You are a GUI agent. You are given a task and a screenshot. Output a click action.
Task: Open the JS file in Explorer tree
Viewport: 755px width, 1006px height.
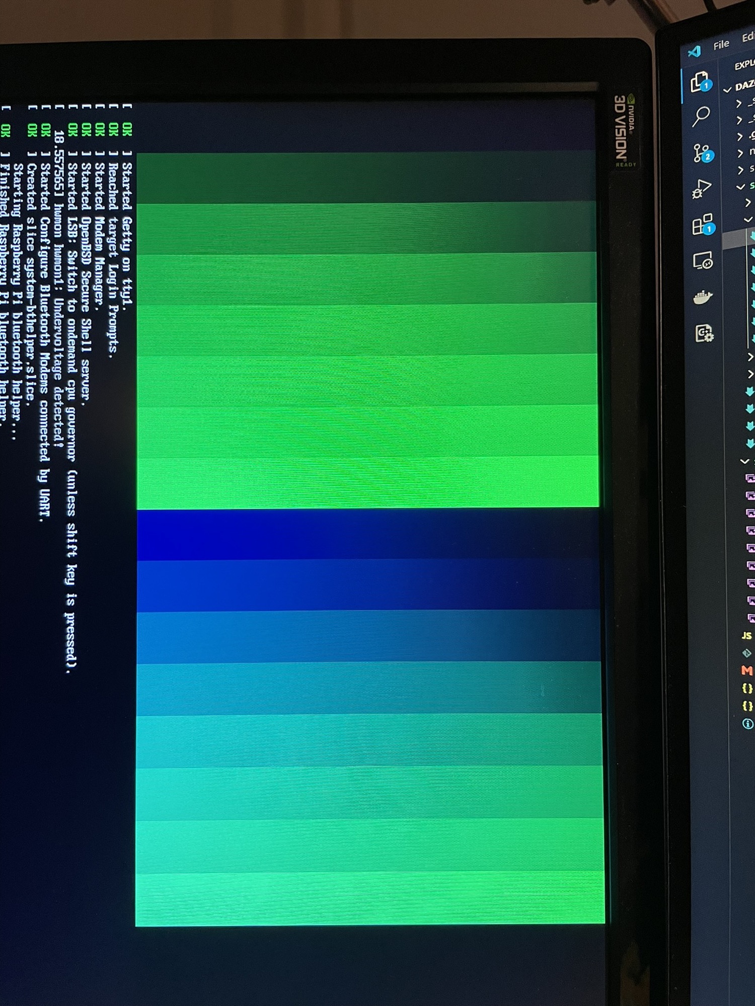pos(747,636)
